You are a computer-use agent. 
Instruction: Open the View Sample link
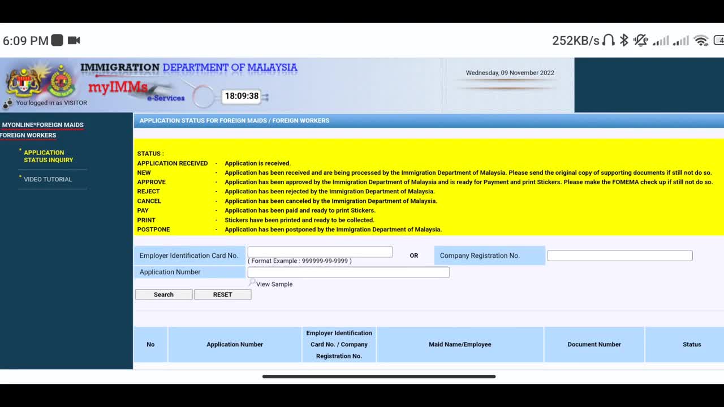click(274, 284)
